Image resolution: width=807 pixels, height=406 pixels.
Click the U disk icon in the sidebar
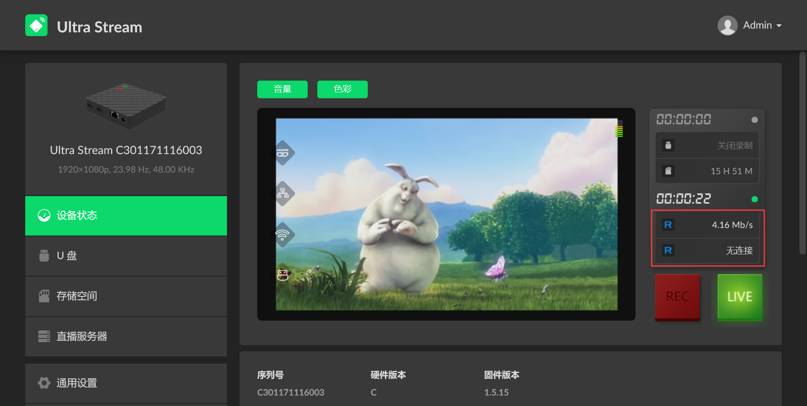tap(44, 256)
